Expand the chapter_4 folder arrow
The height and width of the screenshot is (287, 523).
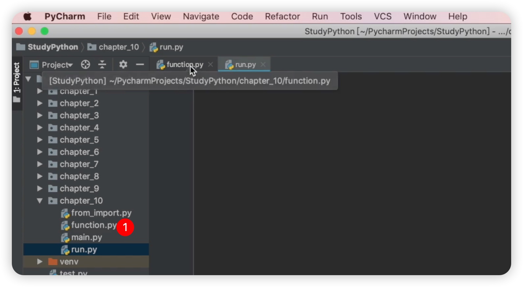39,128
